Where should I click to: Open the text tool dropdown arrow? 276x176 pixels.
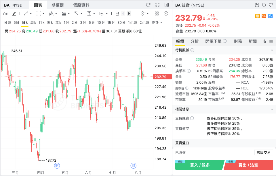click(107, 13)
